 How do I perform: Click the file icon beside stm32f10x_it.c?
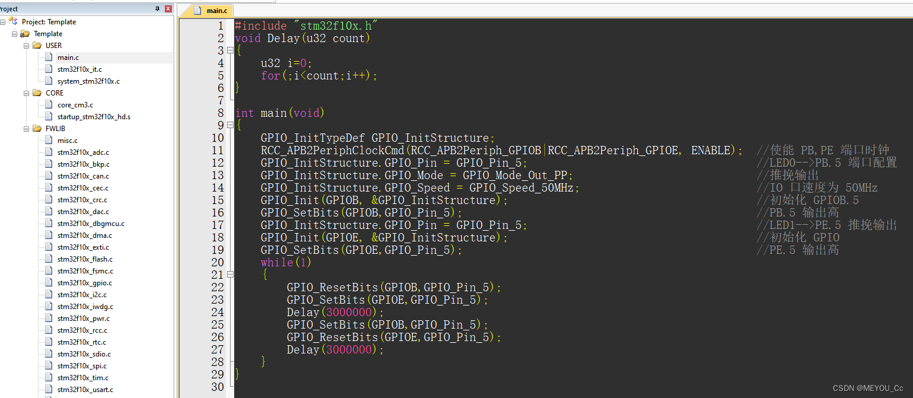click(x=49, y=69)
